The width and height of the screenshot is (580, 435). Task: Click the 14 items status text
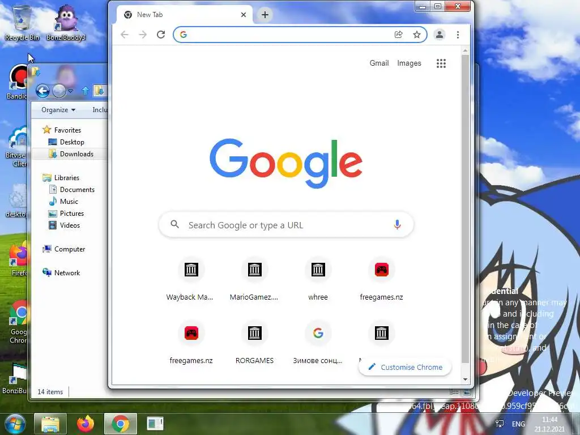[50, 392]
